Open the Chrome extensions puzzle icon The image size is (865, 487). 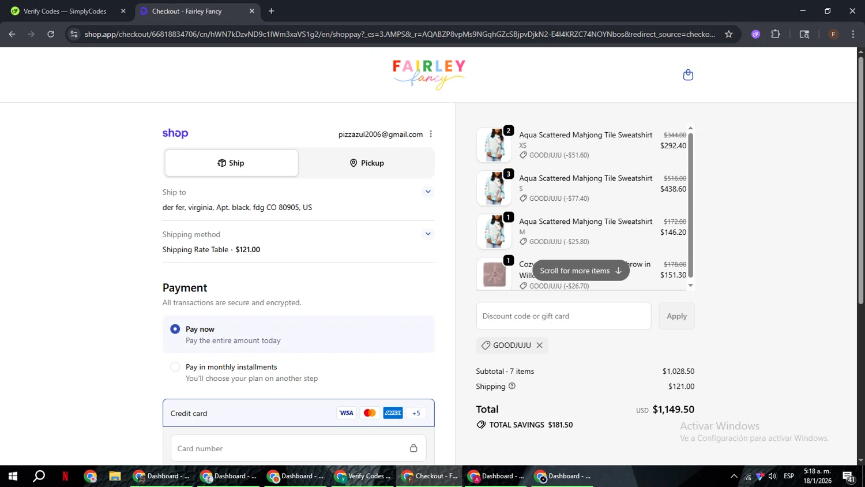coord(776,34)
